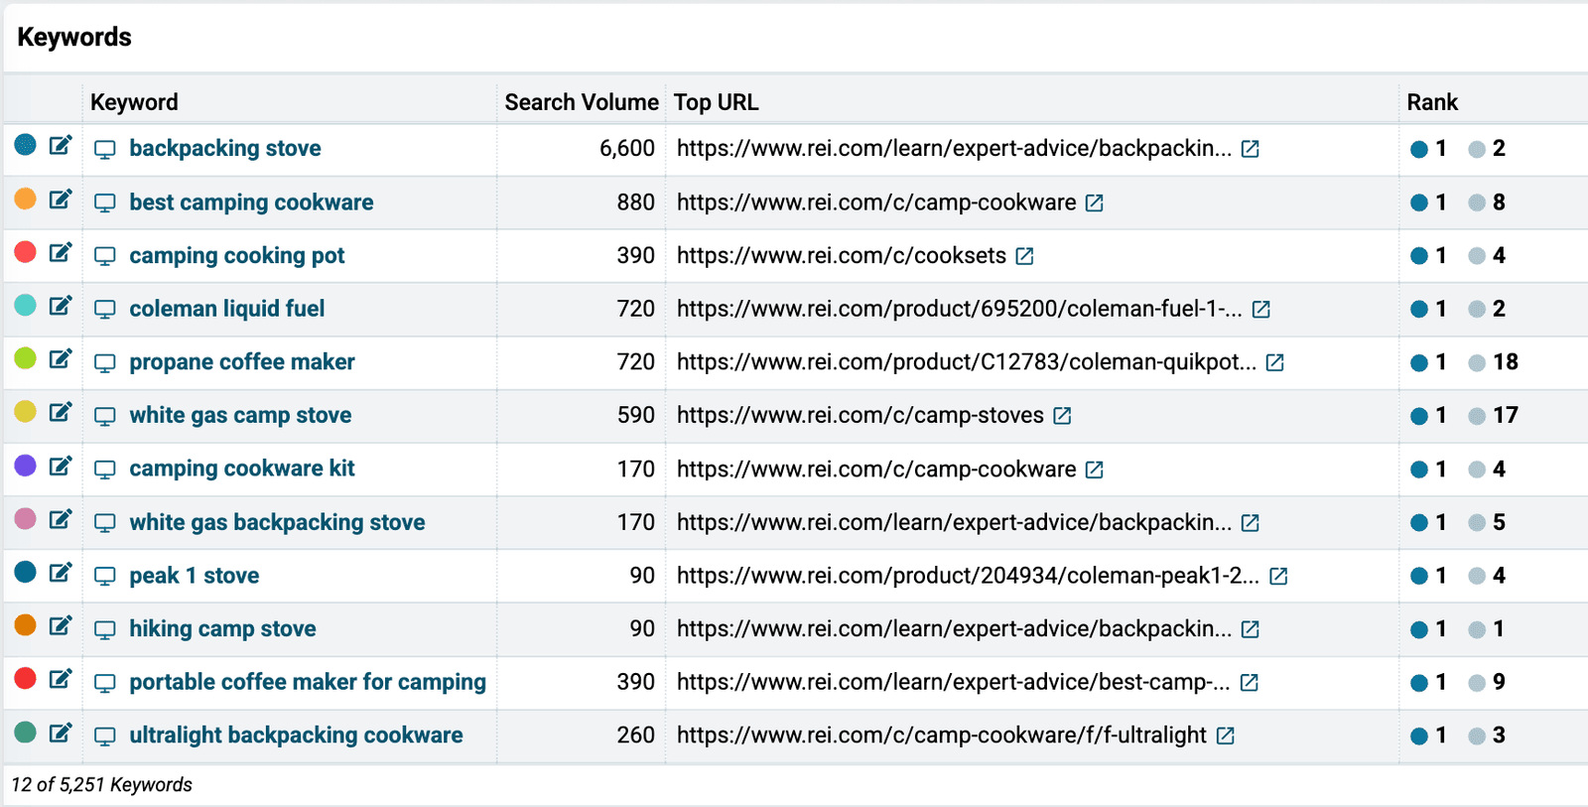Open the hiking camp stove keyword
Screen dimensions: 1588x807
223,629
